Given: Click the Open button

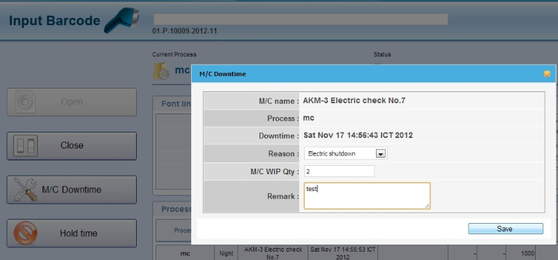Looking at the screenshot, I should click(72, 102).
